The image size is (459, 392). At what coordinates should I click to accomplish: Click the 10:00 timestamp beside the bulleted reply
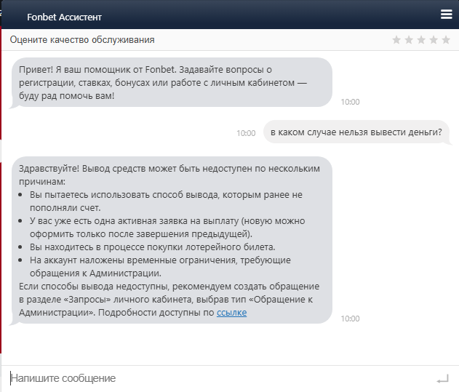coord(350,319)
